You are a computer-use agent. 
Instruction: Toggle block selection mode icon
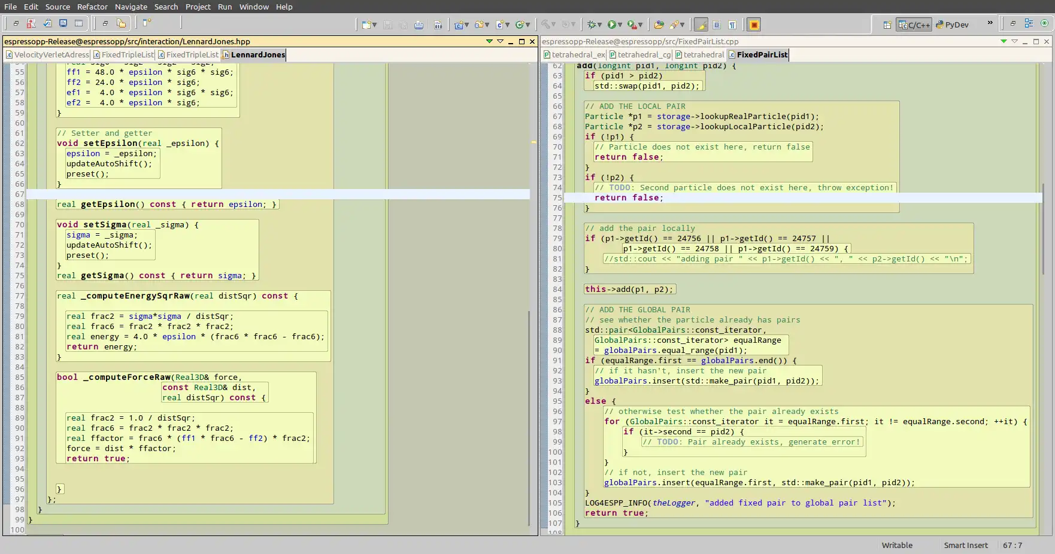coord(717,25)
